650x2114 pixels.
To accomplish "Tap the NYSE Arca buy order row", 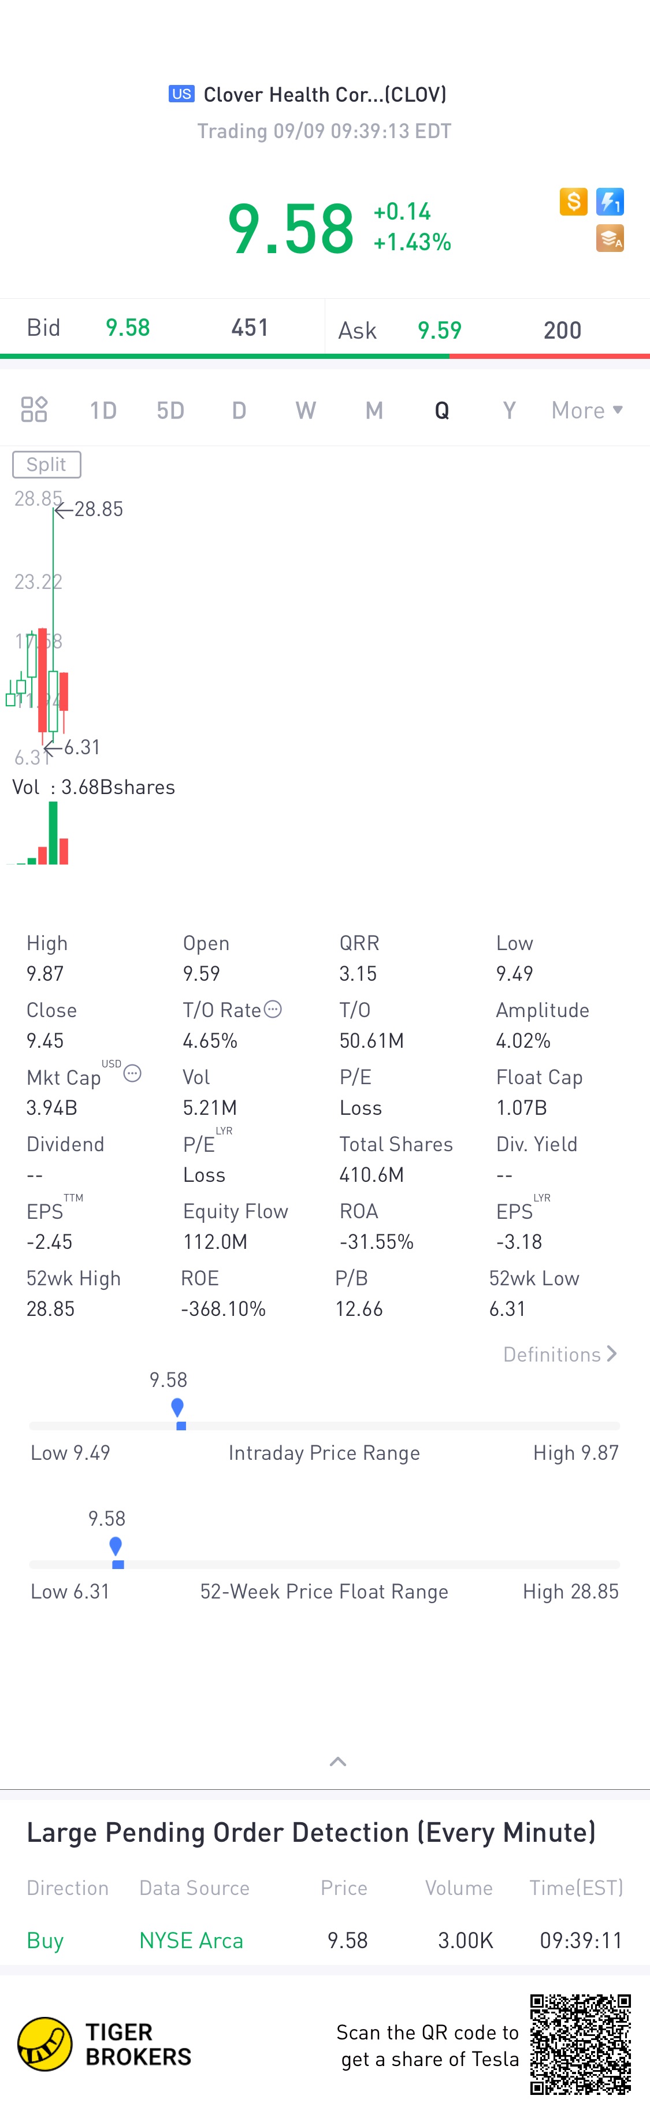I will point(325,1940).
